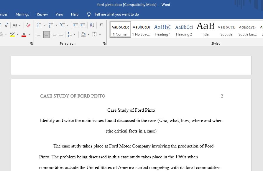Image resolution: width=263 pixels, height=171 pixels.
Task: Select the Help tab
Action: (x=75, y=14)
